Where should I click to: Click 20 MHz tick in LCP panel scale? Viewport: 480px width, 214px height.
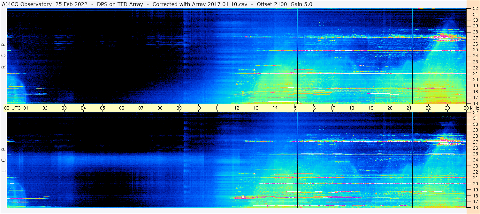[x=475, y=184]
